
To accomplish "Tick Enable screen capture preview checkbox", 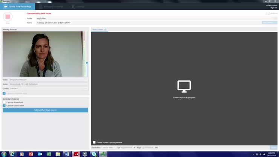I will pyautogui.click(x=94, y=142).
